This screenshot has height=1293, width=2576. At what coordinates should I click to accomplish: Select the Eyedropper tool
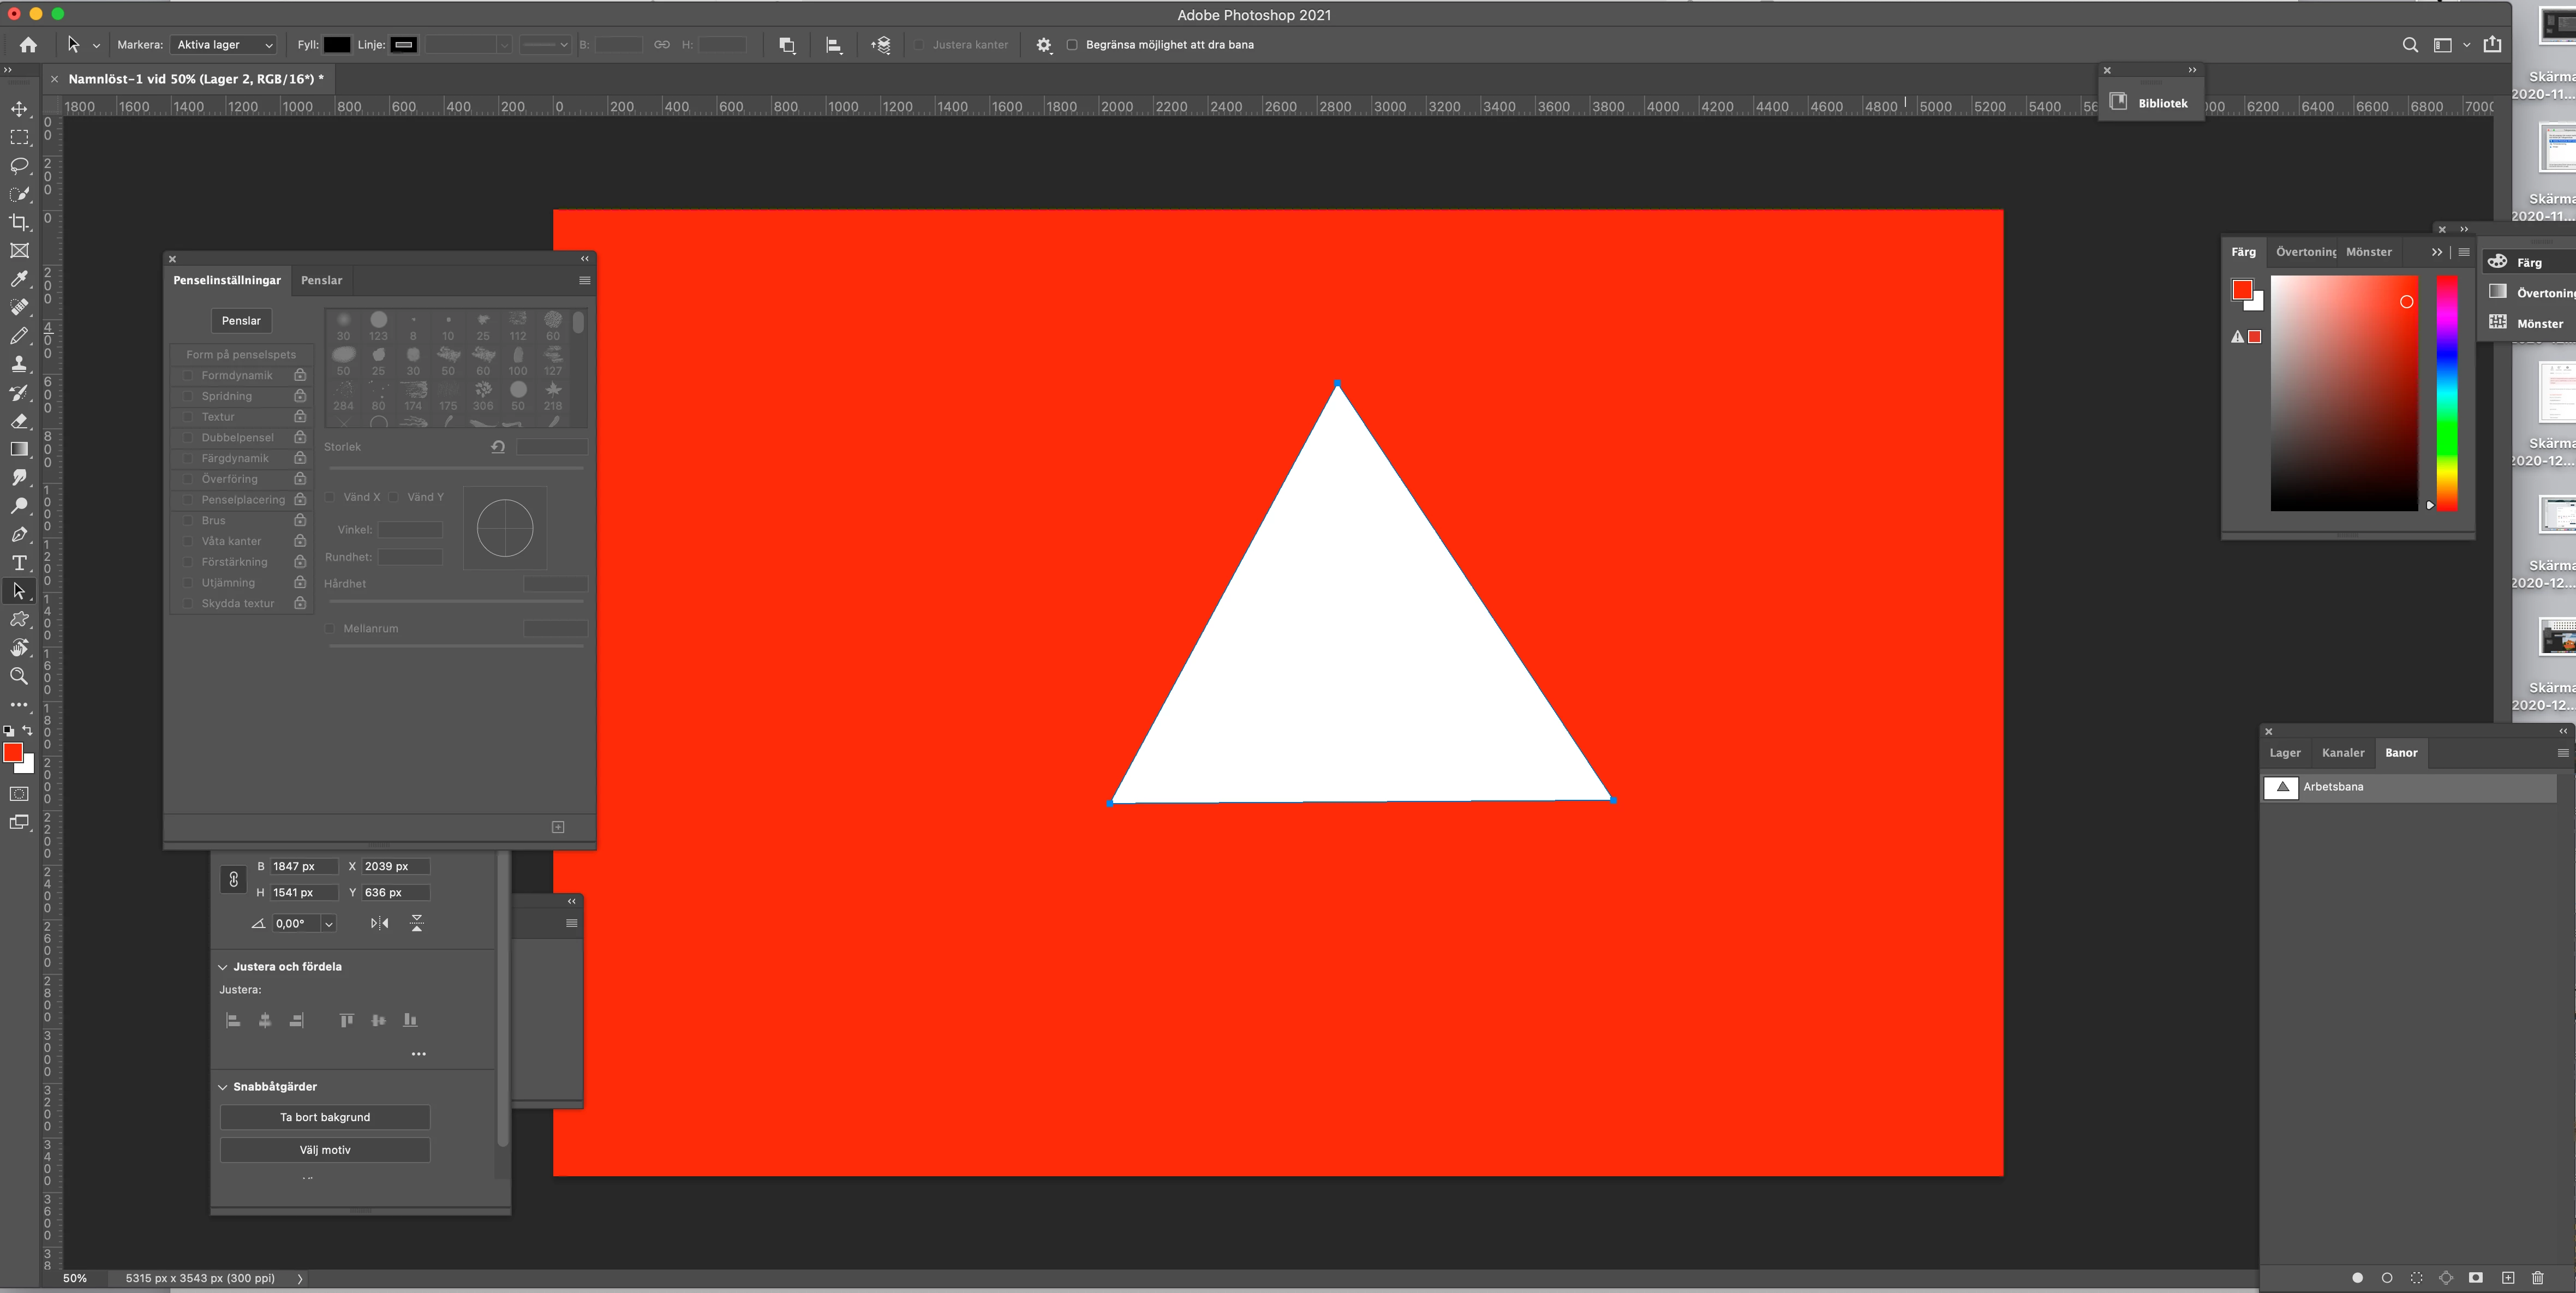19,279
